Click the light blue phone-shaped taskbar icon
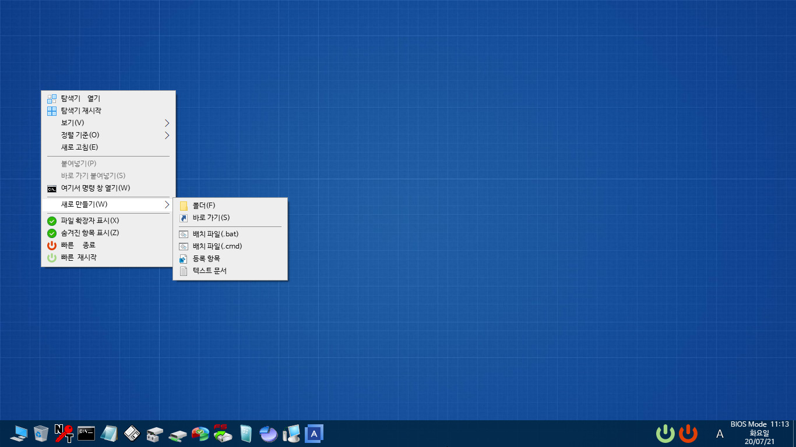 tap(246, 433)
